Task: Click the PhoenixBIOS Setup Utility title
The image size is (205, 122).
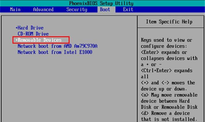Action: (101, 3)
